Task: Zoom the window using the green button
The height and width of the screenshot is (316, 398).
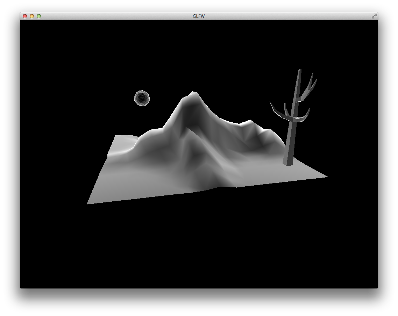Action: 39,16
